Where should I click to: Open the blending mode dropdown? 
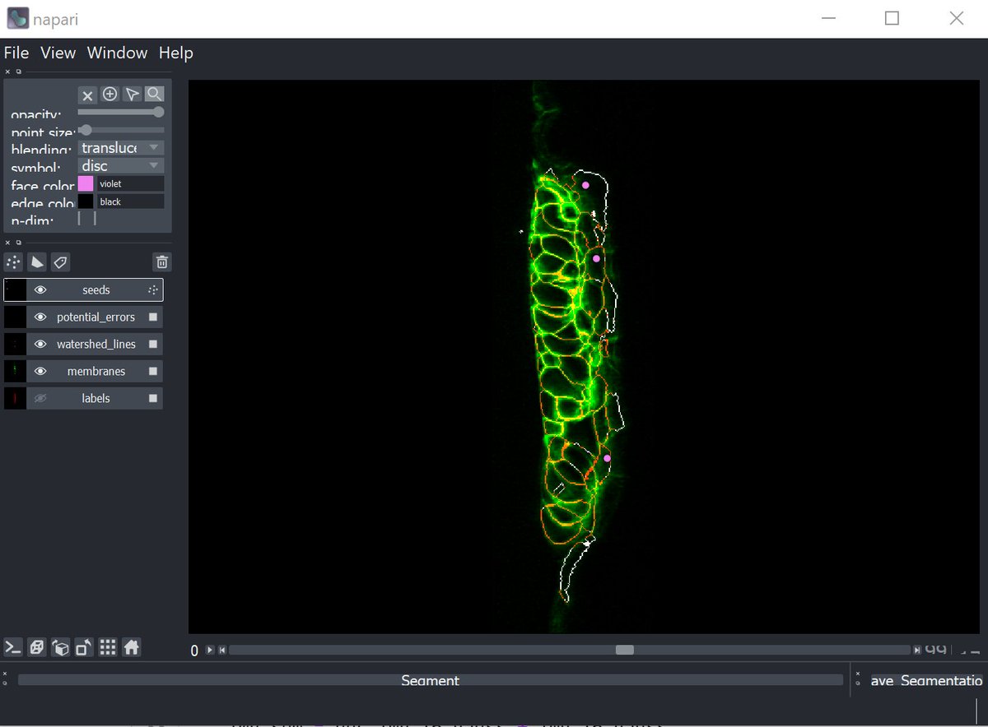coord(120,147)
